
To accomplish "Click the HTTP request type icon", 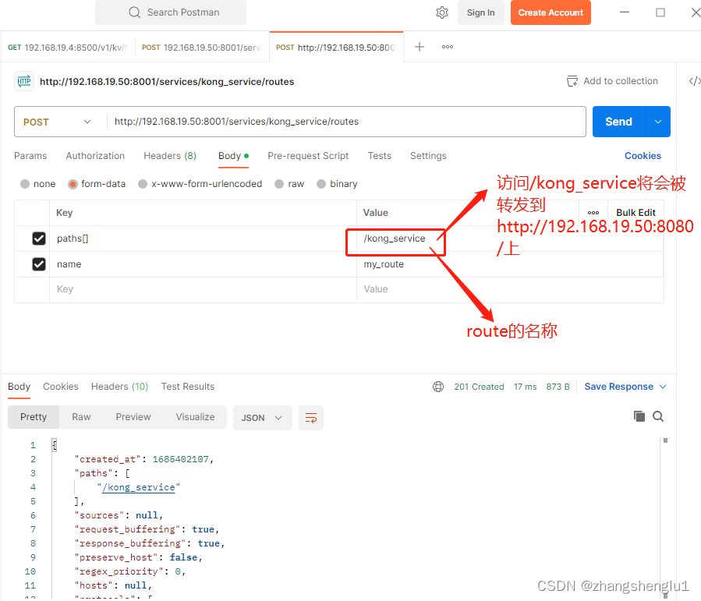I will pyautogui.click(x=24, y=81).
